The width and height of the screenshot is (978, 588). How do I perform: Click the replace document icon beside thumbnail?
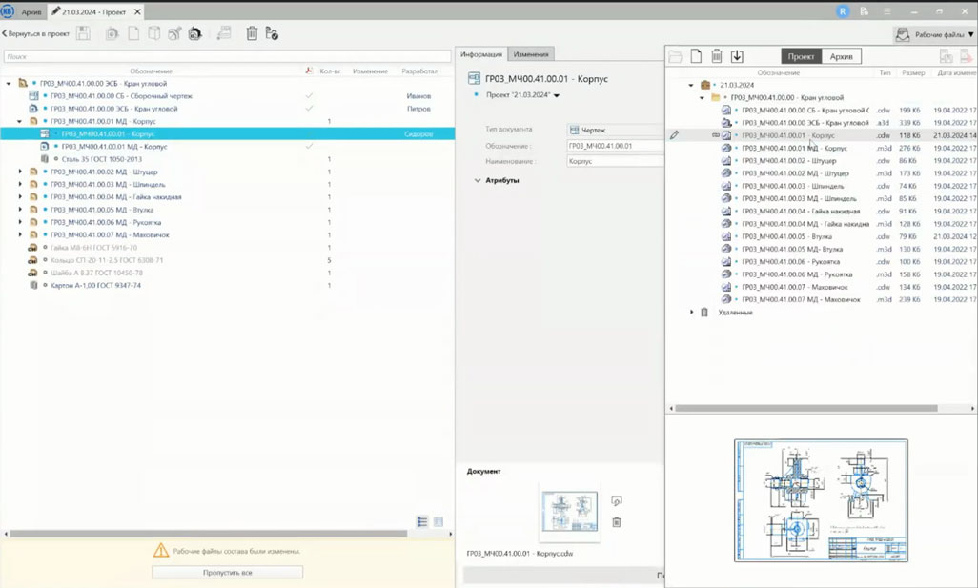pos(616,500)
